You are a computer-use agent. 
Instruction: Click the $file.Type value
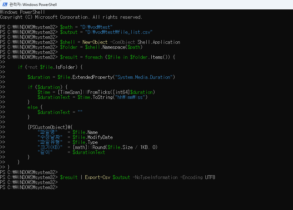pyautogui.click(x=85, y=142)
